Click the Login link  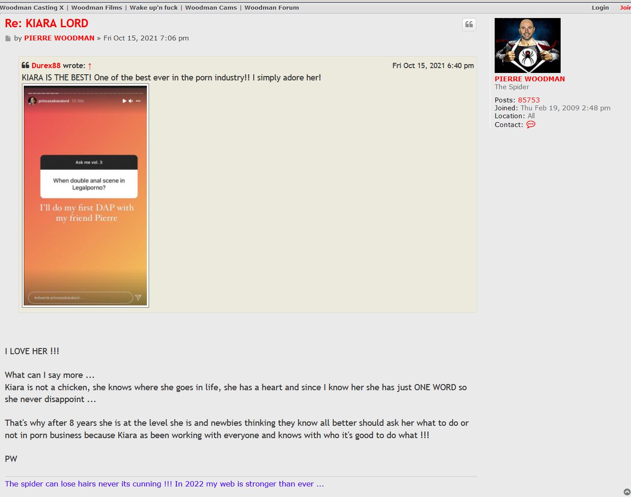coord(600,7)
